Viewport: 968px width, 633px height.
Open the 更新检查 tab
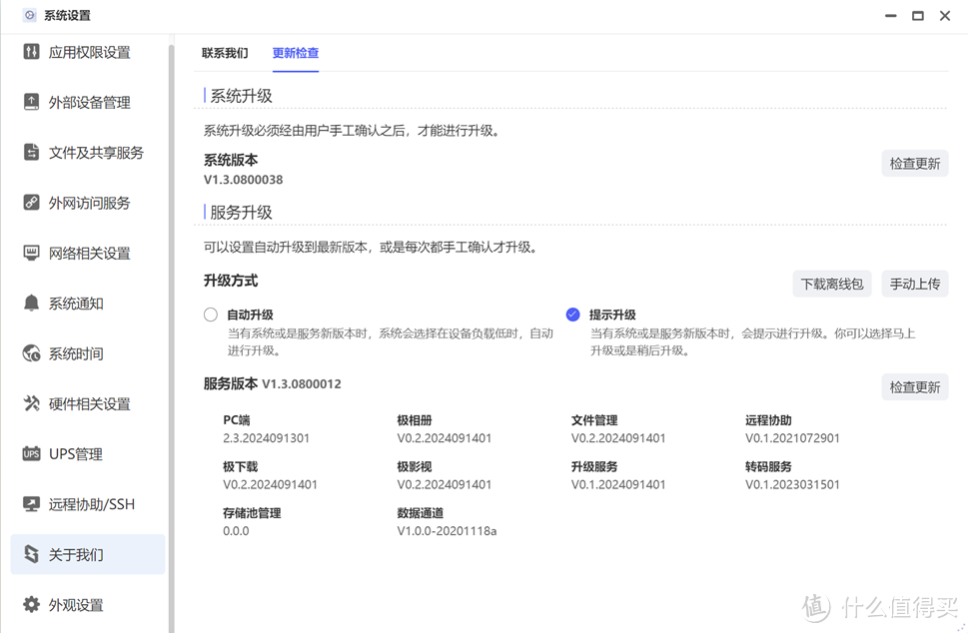tap(295, 52)
